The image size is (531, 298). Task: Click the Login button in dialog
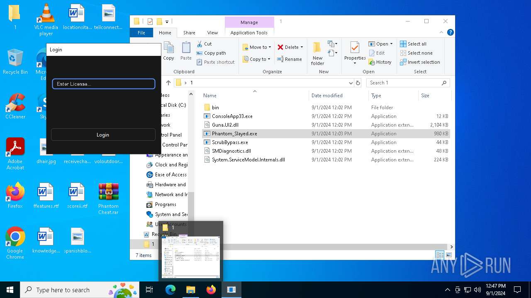point(103,135)
